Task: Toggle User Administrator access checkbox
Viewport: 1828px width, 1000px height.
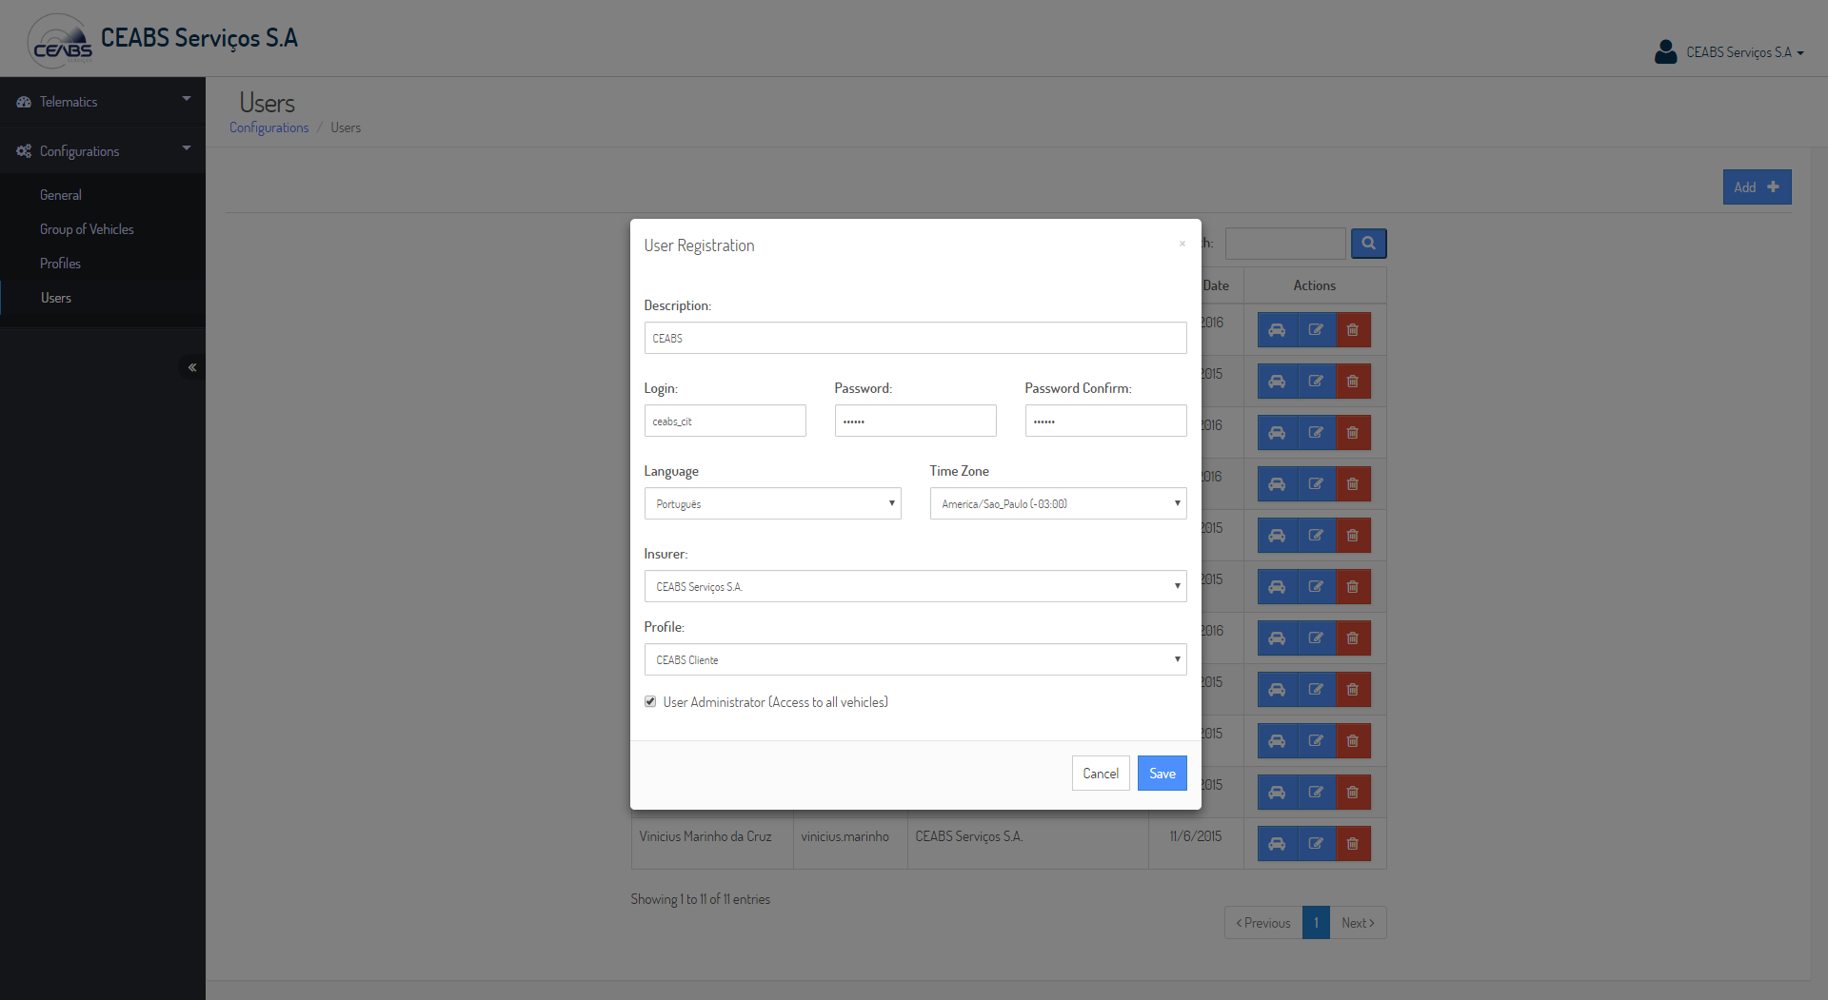Action: pyautogui.click(x=650, y=701)
